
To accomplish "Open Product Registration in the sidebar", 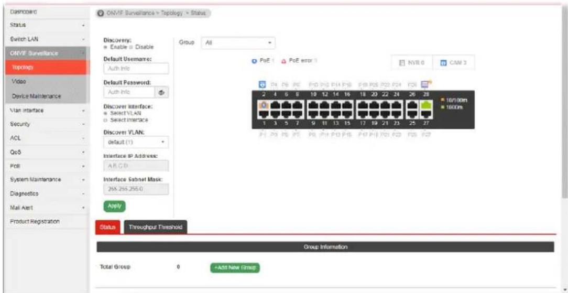I will coord(45,221).
